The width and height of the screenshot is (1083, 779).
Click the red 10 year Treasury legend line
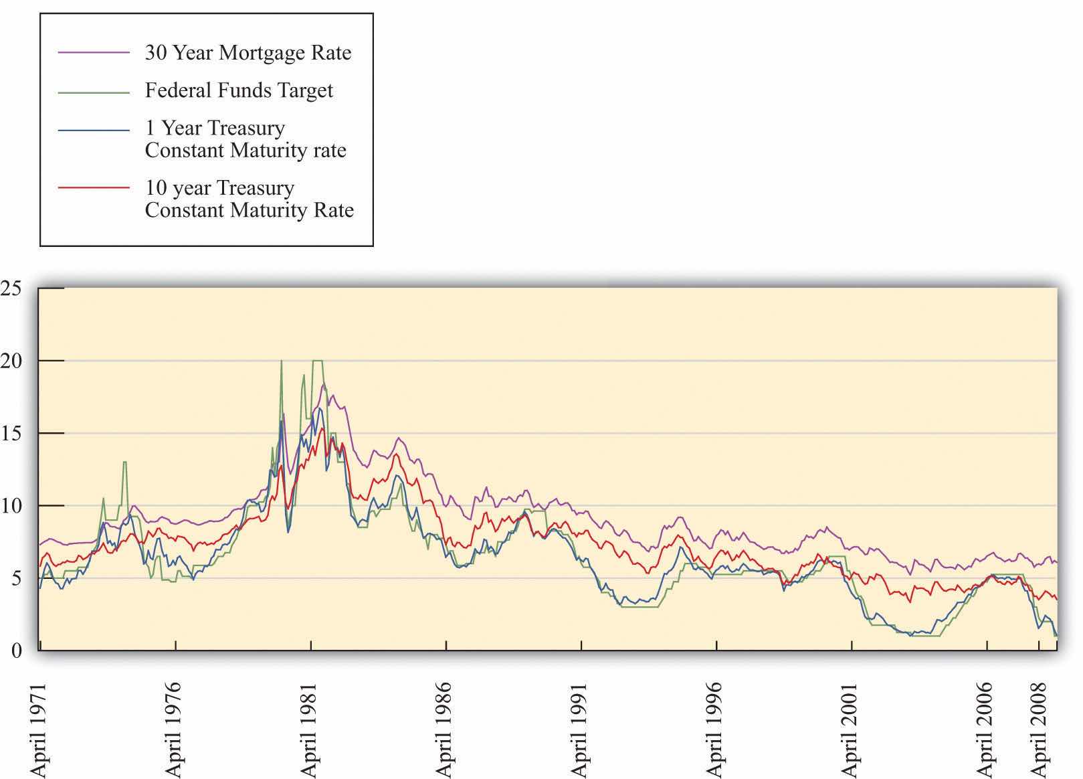pyautogui.click(x=94, y=188)
